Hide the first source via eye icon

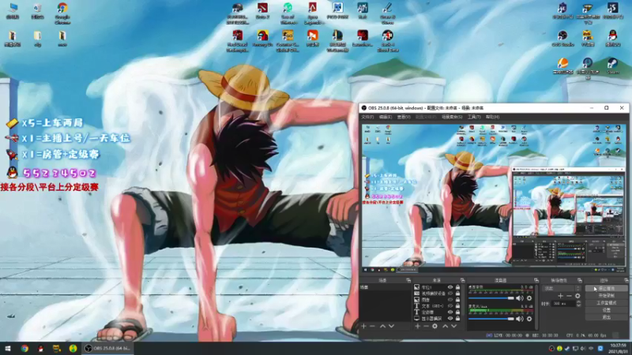450,288
